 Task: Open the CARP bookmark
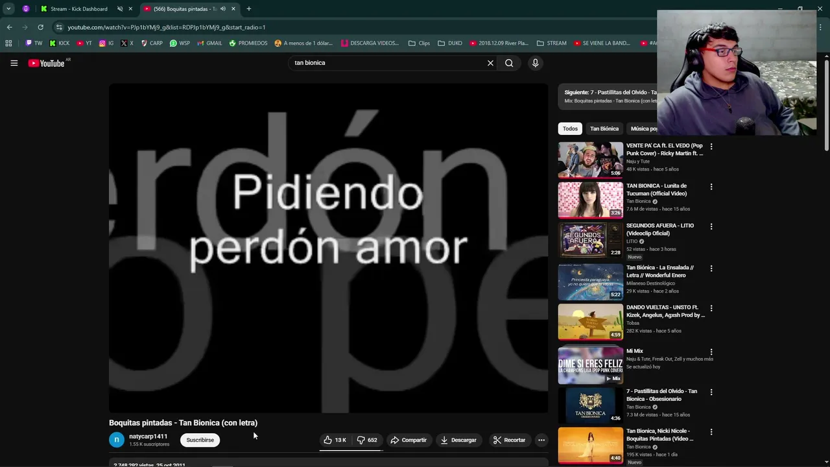[x=151, y=43]
